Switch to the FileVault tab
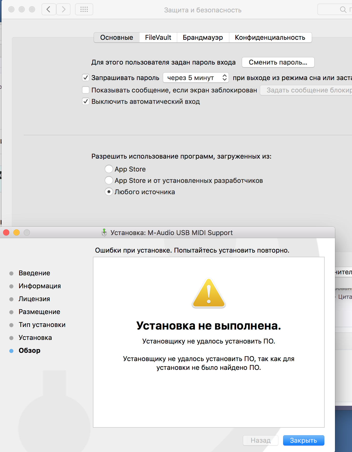The height and width of the screenshot is (452, 352). pos(158,37)
